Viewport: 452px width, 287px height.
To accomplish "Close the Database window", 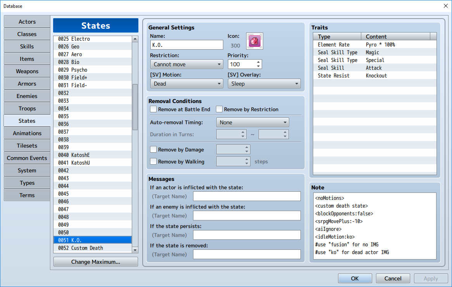I will click(445, 6).
